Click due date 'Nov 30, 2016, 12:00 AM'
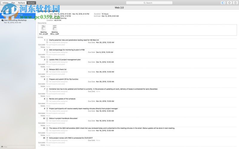Viewport: 239px width, 149px height. pyautogui.click(x=105, y=43)
